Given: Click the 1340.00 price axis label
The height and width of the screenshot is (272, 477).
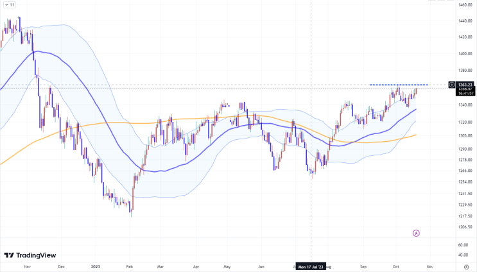Looking at the screenshot, I should [465, 105].
